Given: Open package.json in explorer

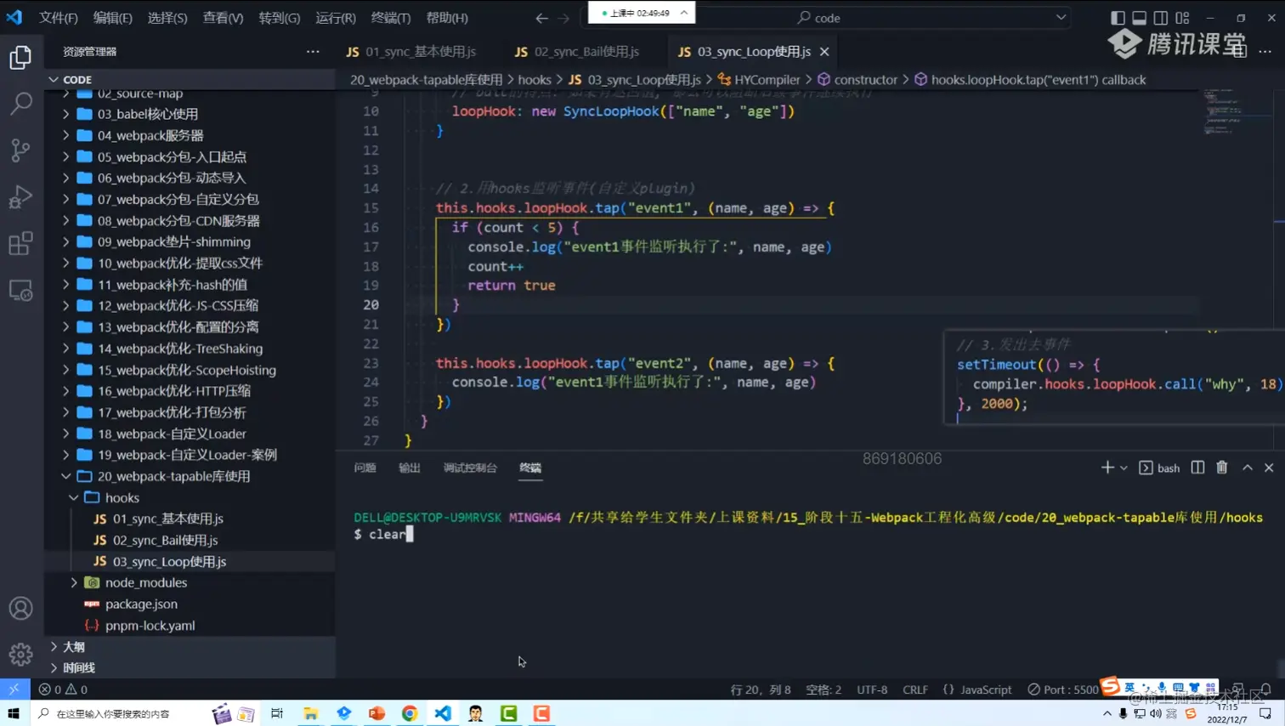Looking at the screenshot, I should tap(191, 604).
